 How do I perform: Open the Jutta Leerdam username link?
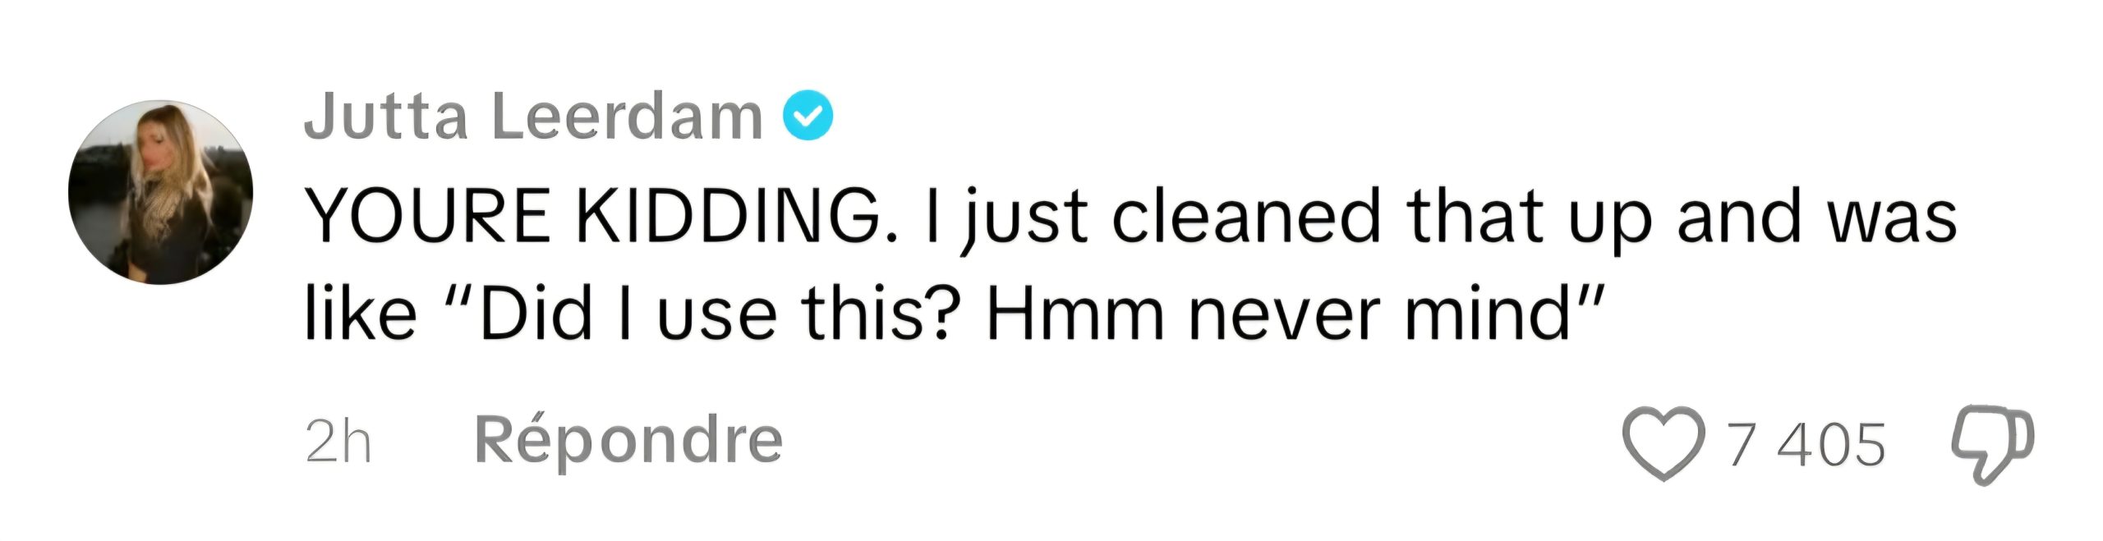point(534,117)
